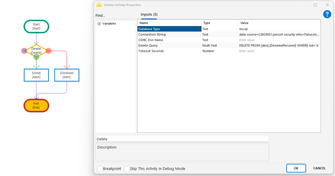Viewport: 335px width, 176px height.
Task: Click the green connector dot below Delete node
Action: coord(36,57)
